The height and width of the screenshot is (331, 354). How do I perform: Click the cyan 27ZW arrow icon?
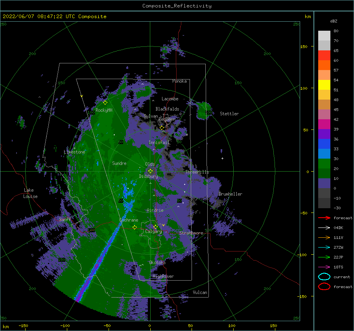324,248
